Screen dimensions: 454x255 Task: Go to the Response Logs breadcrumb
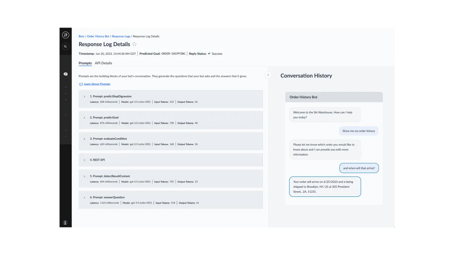tap(121, 36)
